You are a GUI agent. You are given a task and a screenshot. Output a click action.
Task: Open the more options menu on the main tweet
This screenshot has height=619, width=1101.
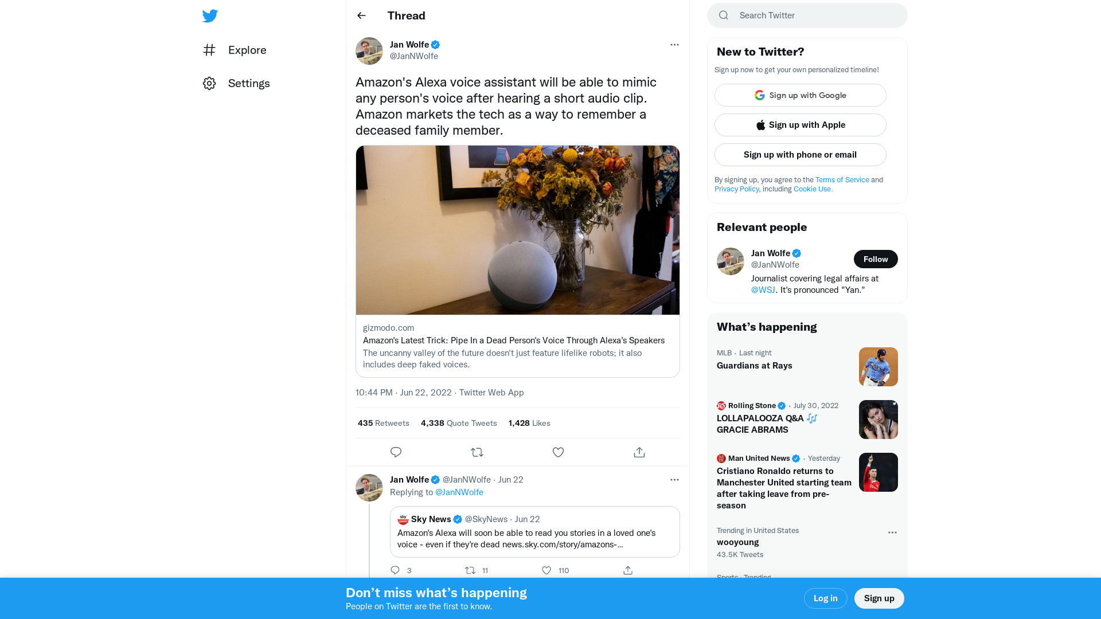coord(674,45)
